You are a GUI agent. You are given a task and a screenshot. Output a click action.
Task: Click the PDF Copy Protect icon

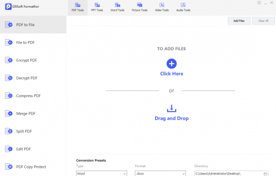pyautogui.click(x=9, y=167)
